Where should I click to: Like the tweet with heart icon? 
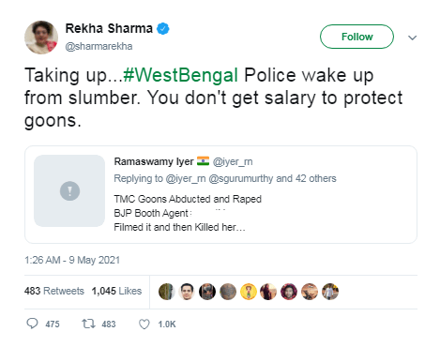[x=144, y=324]
